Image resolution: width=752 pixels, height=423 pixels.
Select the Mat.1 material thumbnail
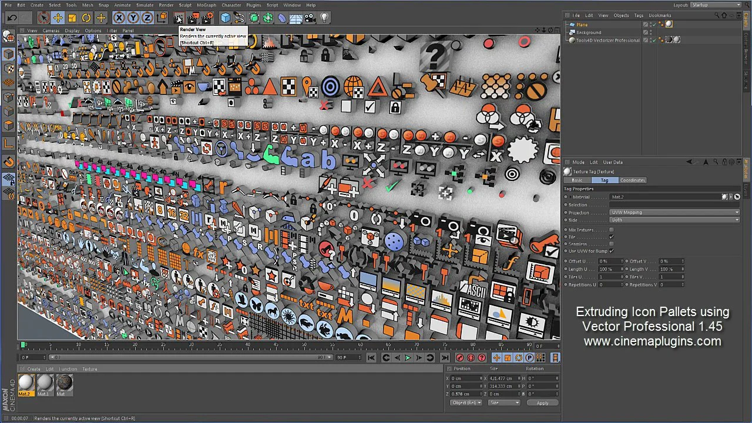45,383
